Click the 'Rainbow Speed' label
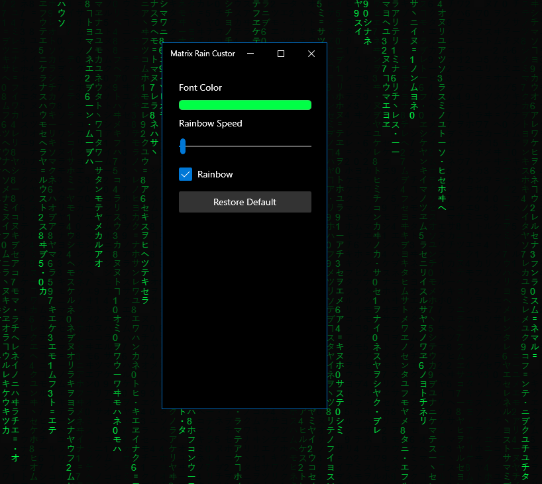The image size is (542, 484). pyautogui.click(x=210, y=123)
